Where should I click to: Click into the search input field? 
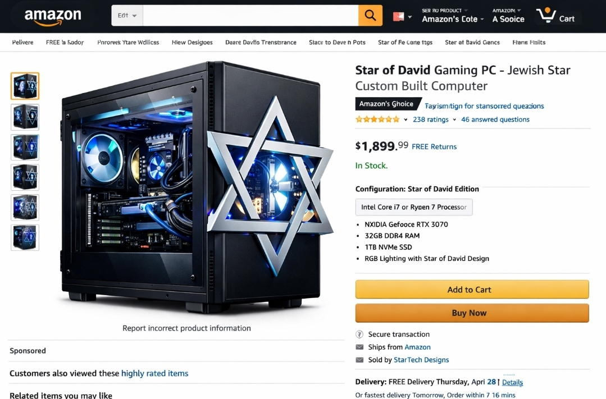tap(250, 16)
